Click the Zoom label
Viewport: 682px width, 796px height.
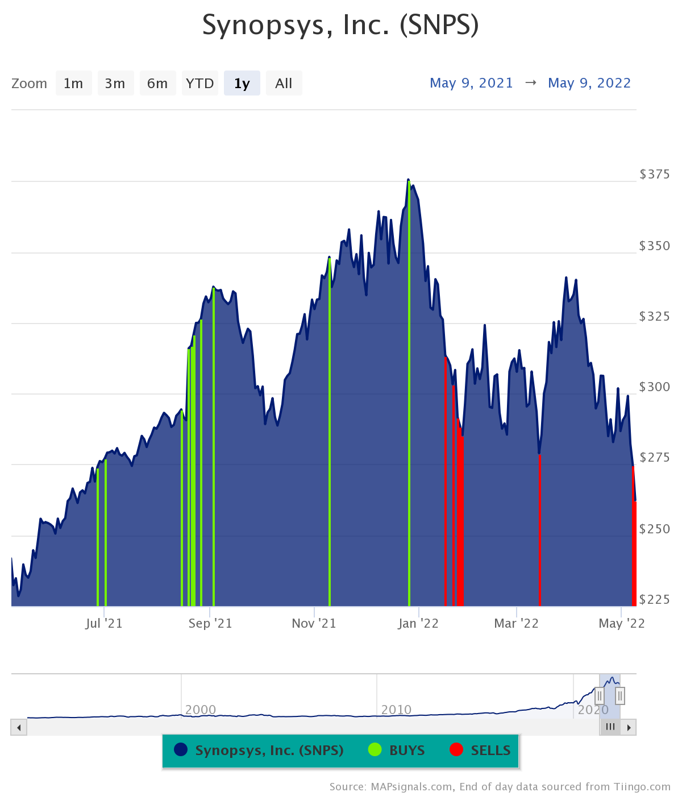(x=30, y=84)
